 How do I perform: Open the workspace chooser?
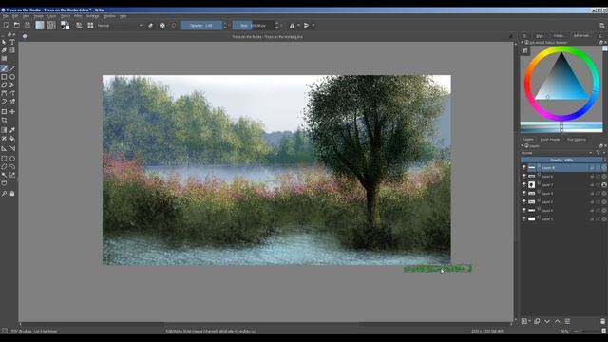(601, 26)
